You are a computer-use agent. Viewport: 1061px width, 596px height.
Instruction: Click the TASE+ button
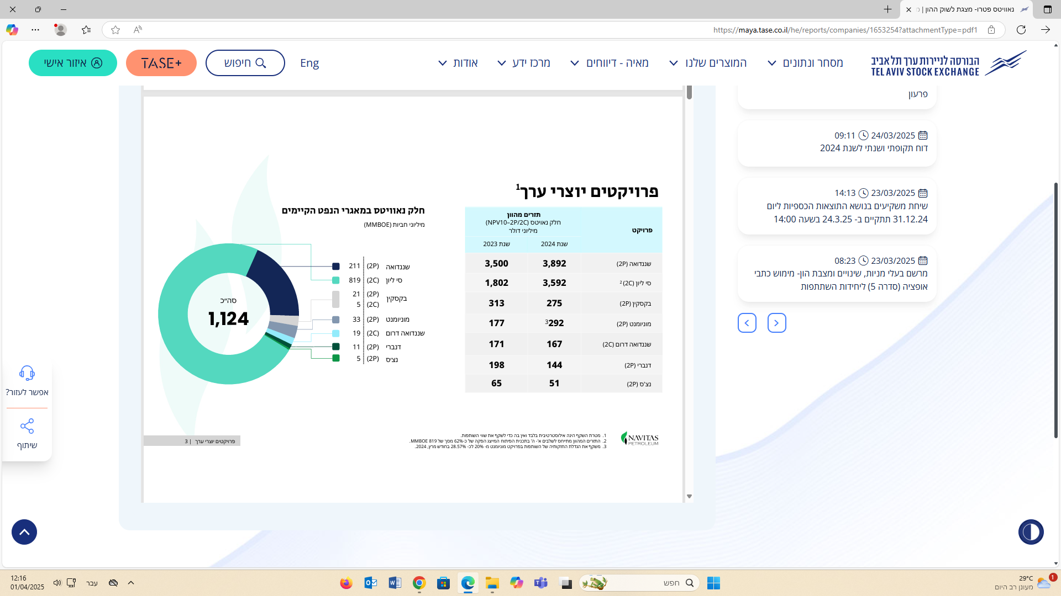click(x=161, y=63)
